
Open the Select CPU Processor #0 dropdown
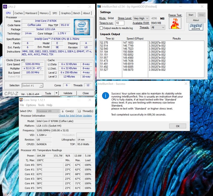(48, 111)
